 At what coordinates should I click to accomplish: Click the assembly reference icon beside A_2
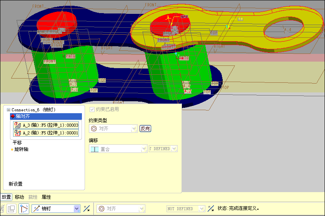[x=18, y=133]
